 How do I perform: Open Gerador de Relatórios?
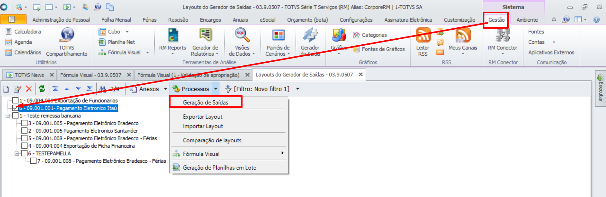[205, 42]
